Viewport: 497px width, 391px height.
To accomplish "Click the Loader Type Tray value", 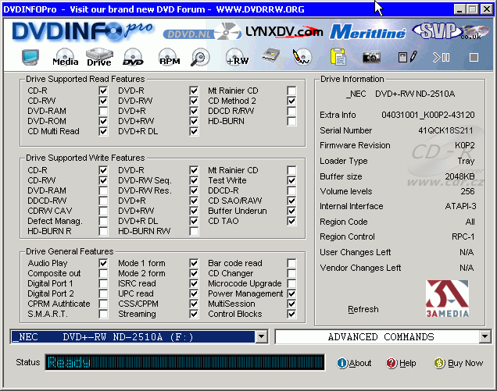I will point(466,161).
